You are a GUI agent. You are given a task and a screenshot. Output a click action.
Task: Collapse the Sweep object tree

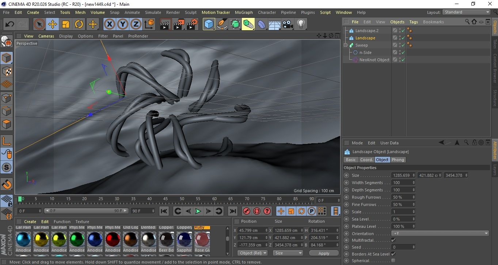tap(346, 45)
